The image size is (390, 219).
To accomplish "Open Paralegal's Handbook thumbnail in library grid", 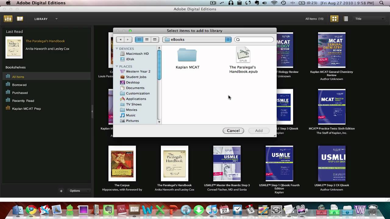I will [175, 163].
